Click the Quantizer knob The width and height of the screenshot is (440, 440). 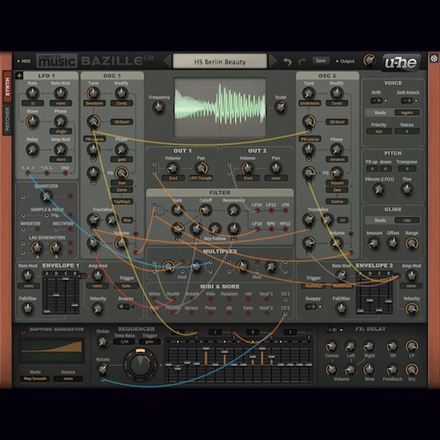click(47, 196)
